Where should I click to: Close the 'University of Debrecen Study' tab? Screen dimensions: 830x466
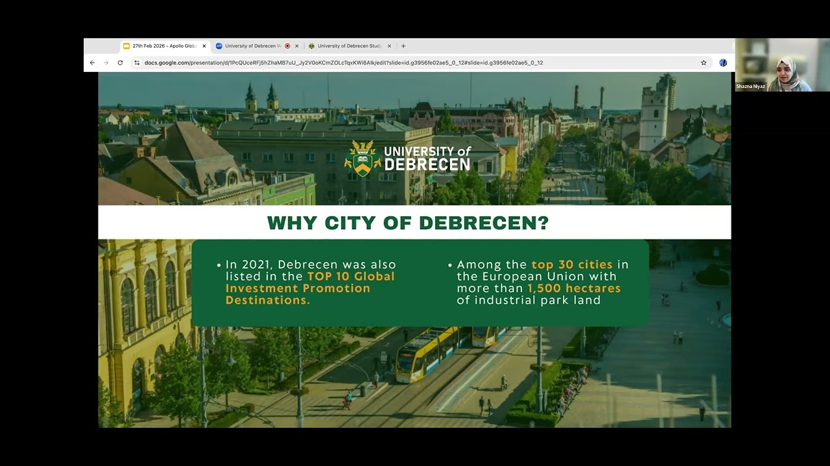389,46
